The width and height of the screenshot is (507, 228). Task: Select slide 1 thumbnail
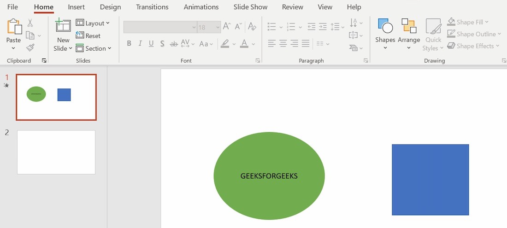56,97
